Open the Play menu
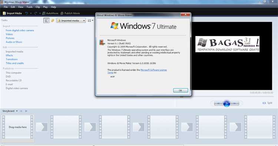278x146 pixels. point(45,7)
